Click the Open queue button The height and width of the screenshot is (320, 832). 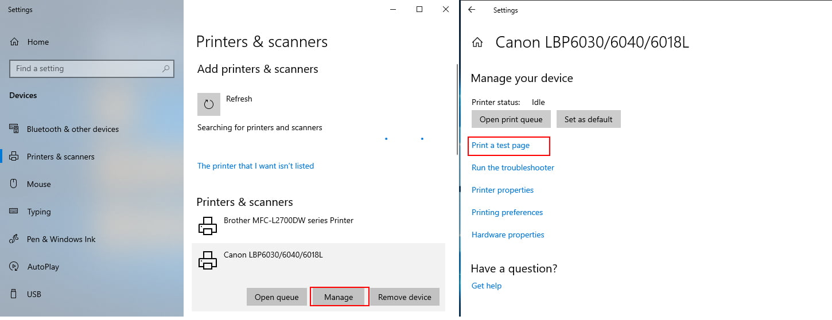pyautogui.click(x=277, y=297)
